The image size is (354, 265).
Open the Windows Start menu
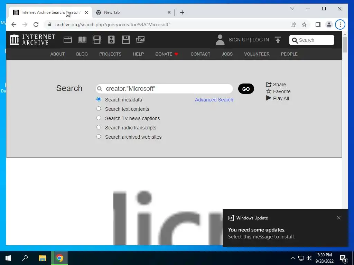tap(8, 258)
